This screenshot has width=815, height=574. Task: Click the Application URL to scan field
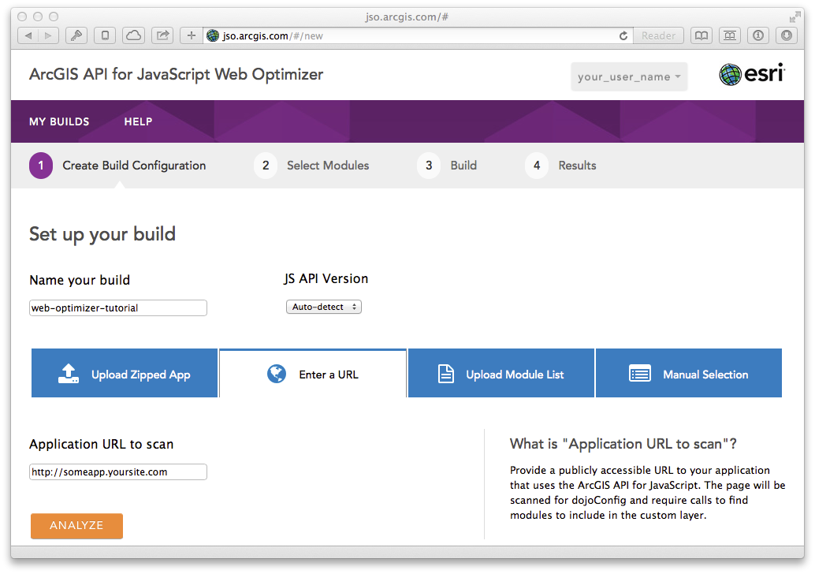pyautogui.click(x=118, y=472)
